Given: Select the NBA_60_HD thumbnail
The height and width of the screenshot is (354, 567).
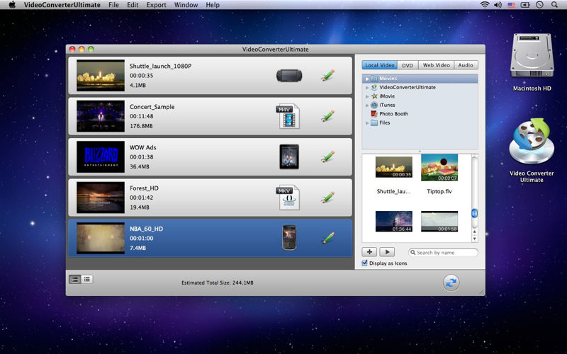Looking at the screenshot, I should tap(101, 238).
